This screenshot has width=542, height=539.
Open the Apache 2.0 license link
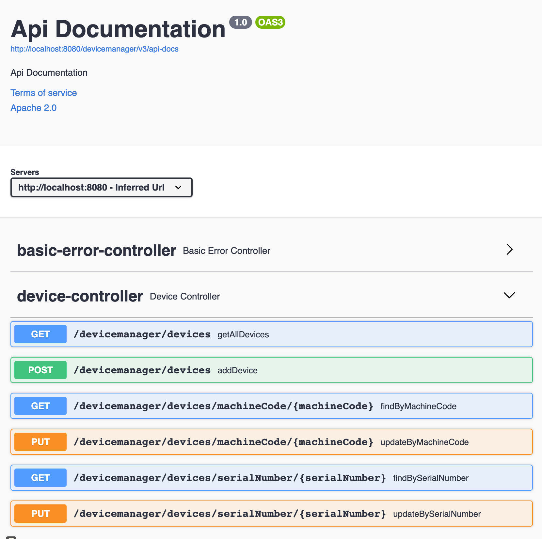(x=34, y=108)
